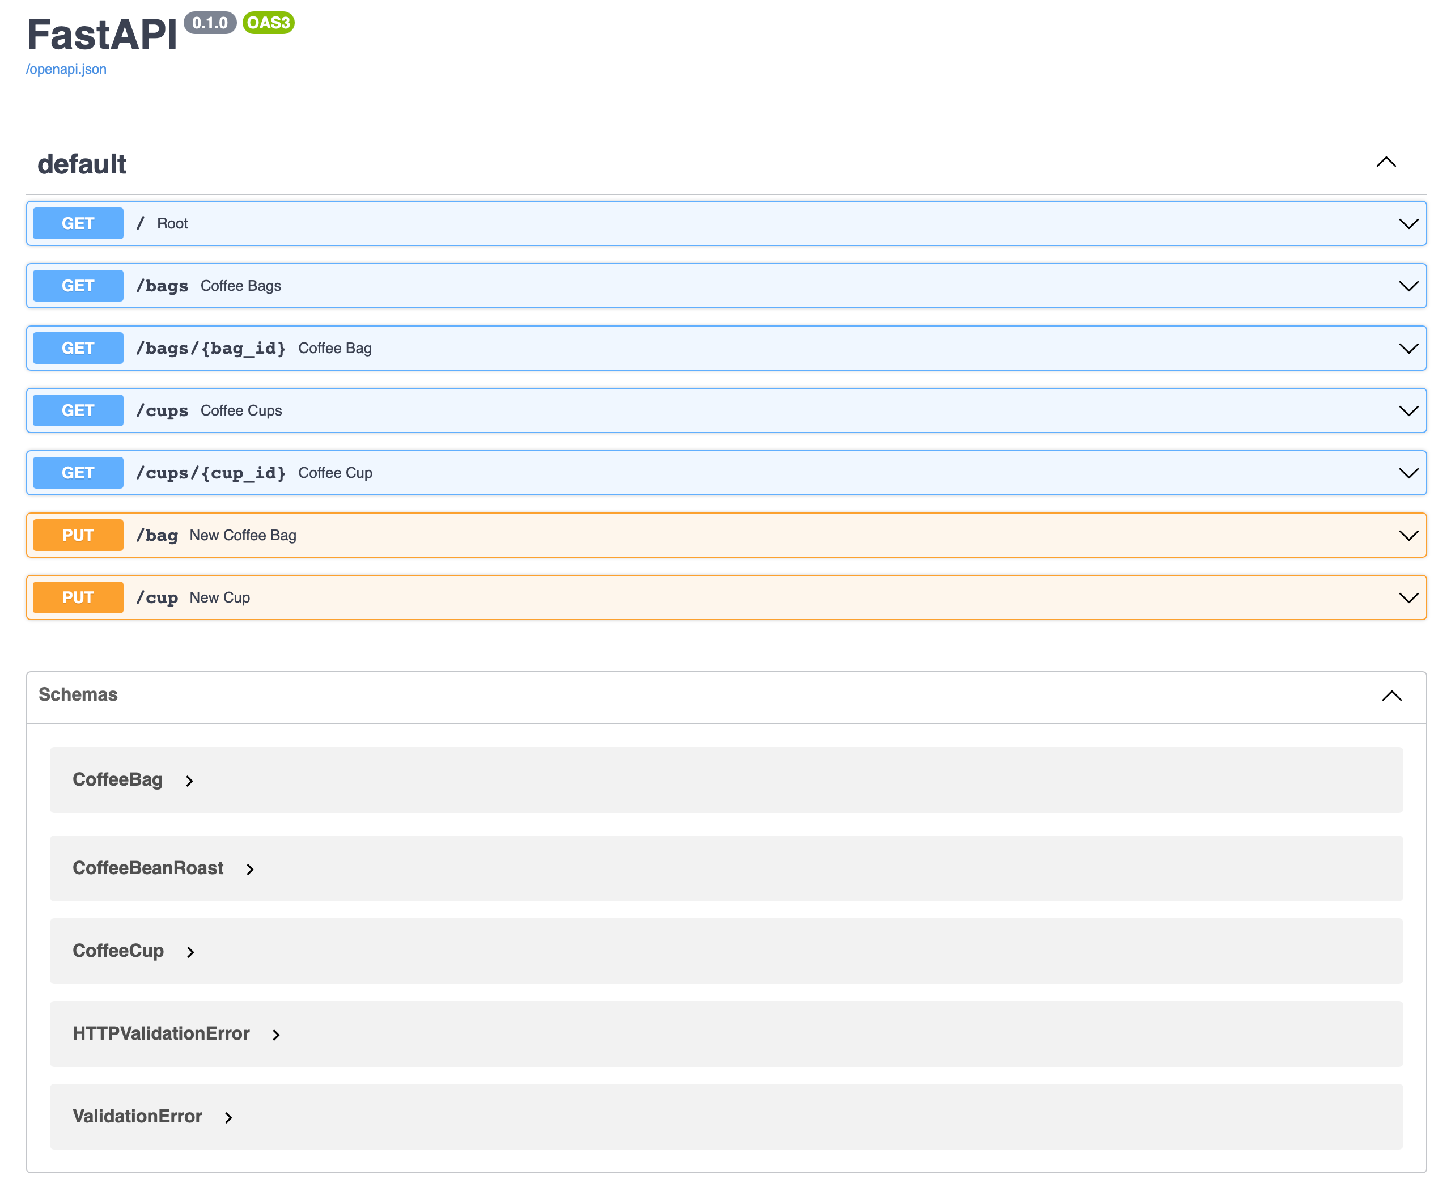Screen dimensions: 1451x1187
Task: Expand the PUT /cup New Cup chevron
Action: coord(1408,597)
